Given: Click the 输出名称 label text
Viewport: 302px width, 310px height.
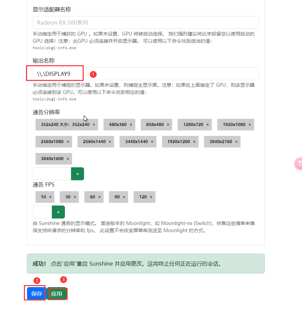Looking at the screenshot, I should point(43,60).
